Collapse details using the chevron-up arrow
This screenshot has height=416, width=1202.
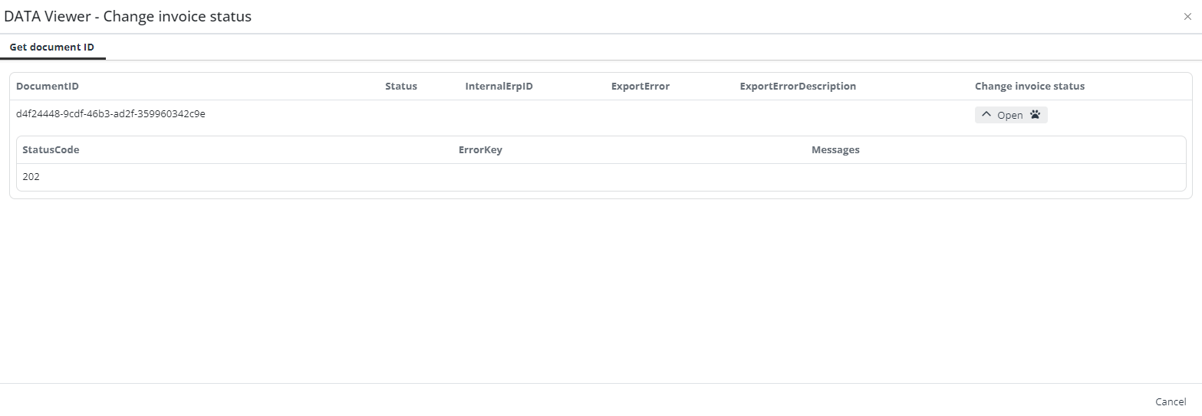point(986,115)
